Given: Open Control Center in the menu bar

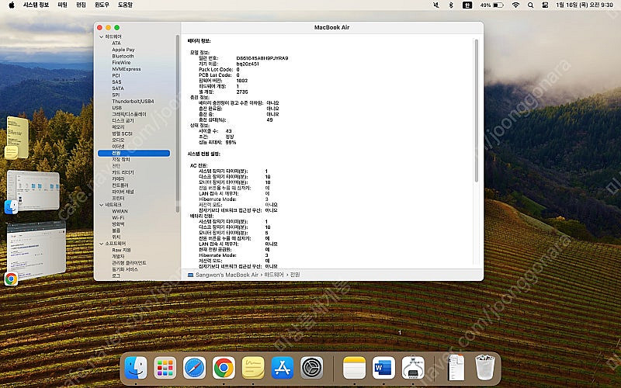Looking at the screenshot, I should pyautogui.click(x=545, y=5).
